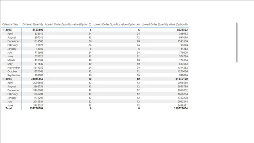The width and height of the screenshot is (254, 143).
Task: Click Ordered Quantity value 2942344
Action: tap(38, 102)
